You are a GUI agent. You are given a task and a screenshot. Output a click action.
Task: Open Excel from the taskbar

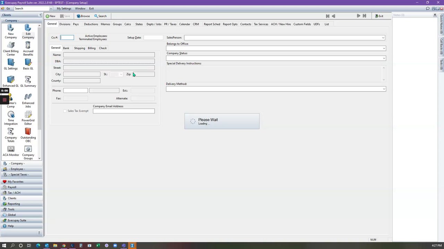click(x=98, y=246)
